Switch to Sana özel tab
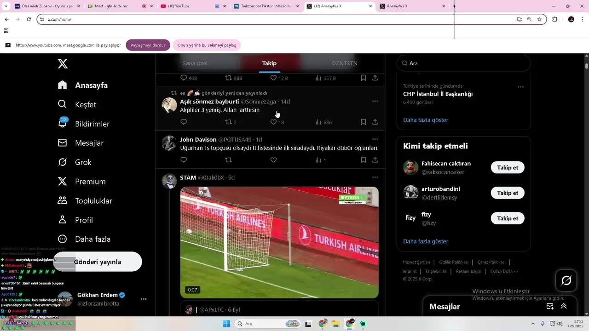 [195, 63]
